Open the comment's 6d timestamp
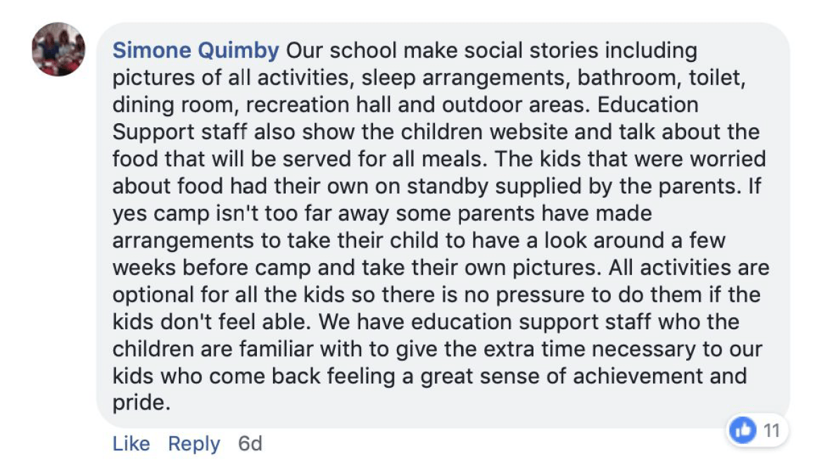Screen dimensions: 815x470 (x=250, y=444)
